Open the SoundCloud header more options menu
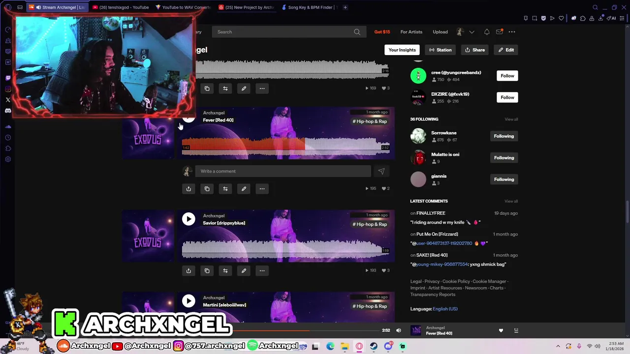 coord(512,32)
